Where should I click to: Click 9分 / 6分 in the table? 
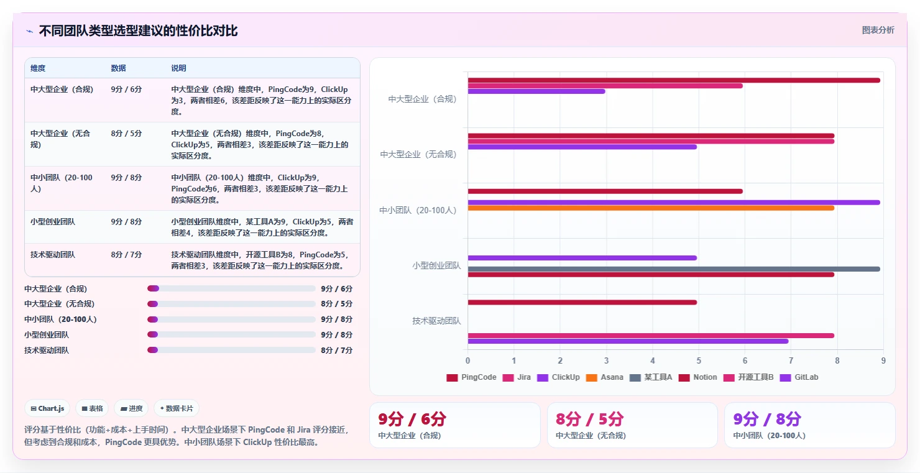(126, 90)
